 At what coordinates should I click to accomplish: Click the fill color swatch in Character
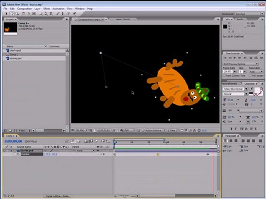pos(257,90)
